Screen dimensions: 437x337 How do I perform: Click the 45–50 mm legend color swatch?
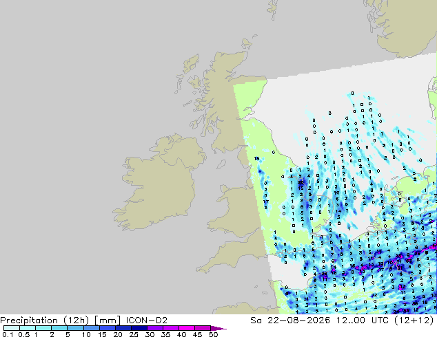[x=203, y=328]
